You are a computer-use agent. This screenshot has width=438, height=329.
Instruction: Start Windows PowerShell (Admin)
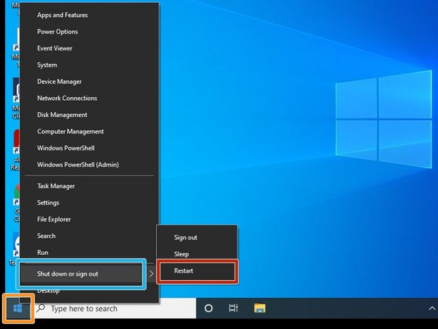coord(90,164)
